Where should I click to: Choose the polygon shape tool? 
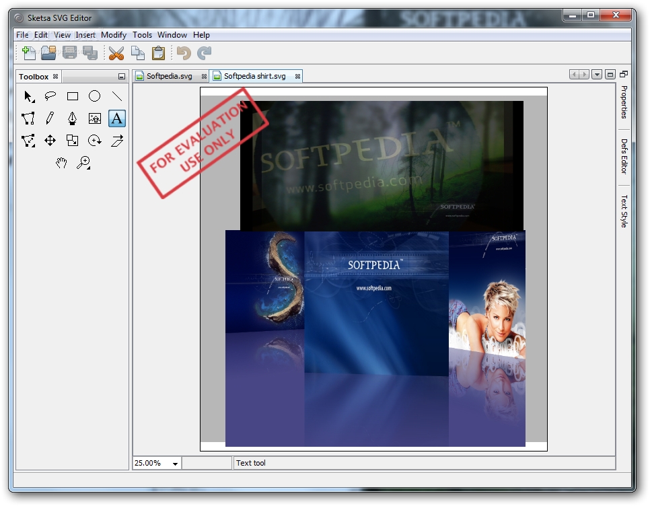pyautogui.click(x=29, y=118)
